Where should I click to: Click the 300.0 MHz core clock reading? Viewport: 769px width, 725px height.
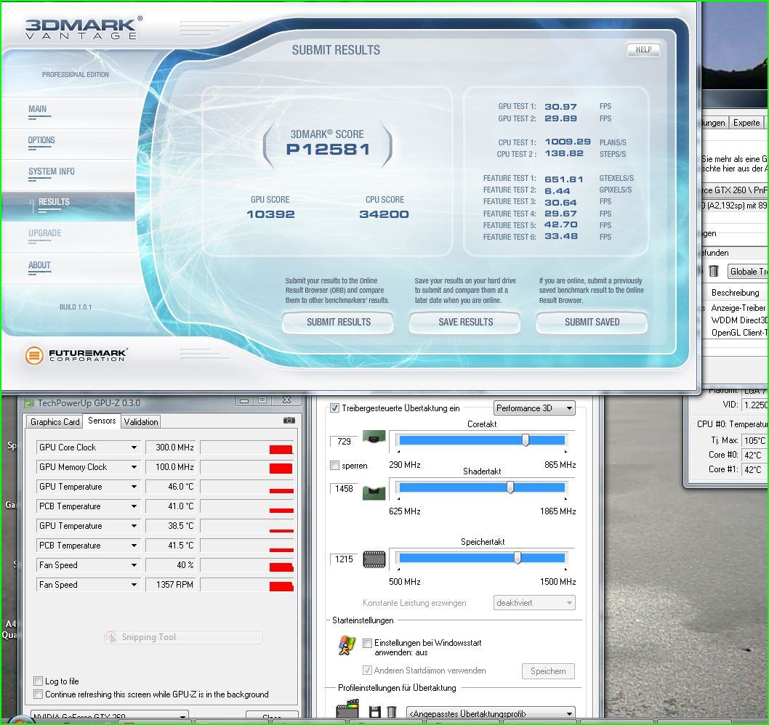click(170, 447)
